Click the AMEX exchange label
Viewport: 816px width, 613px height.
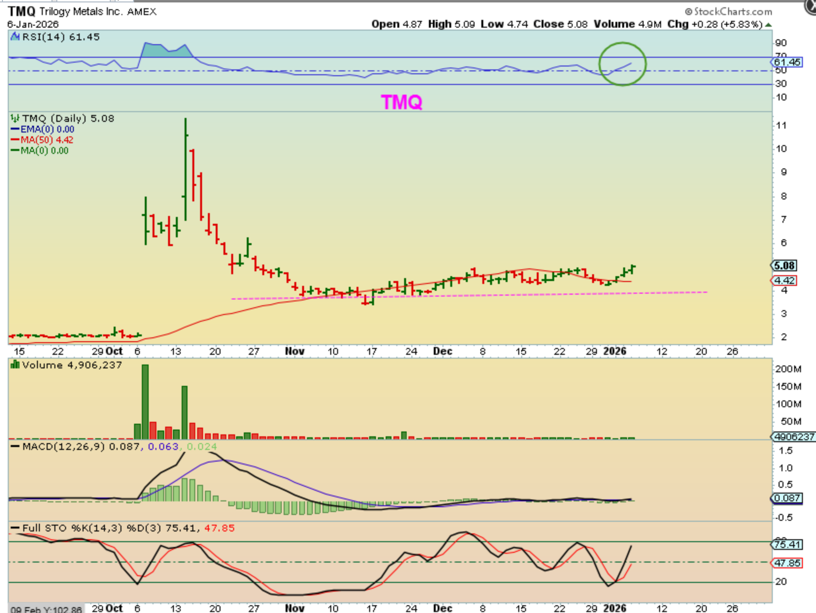pos(142,12)
